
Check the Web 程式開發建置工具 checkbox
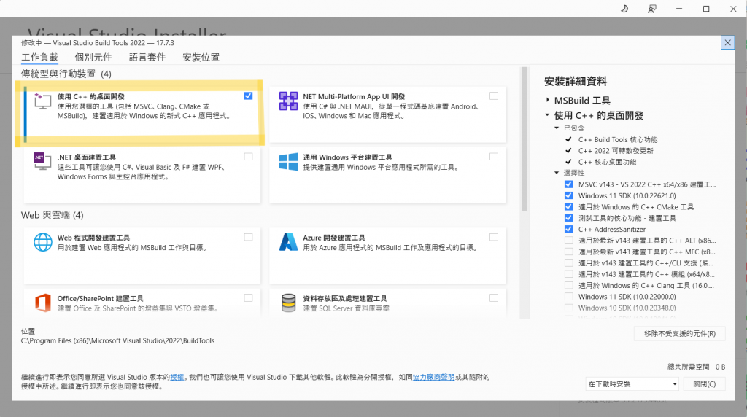[x=248, y=237]
